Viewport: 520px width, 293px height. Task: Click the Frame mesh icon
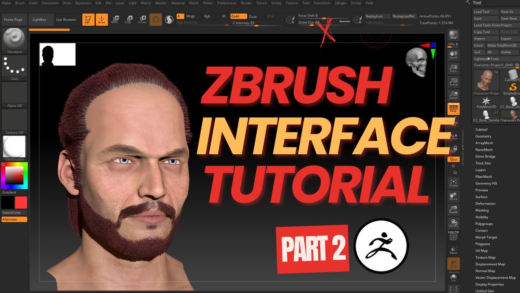click(453, 183)
